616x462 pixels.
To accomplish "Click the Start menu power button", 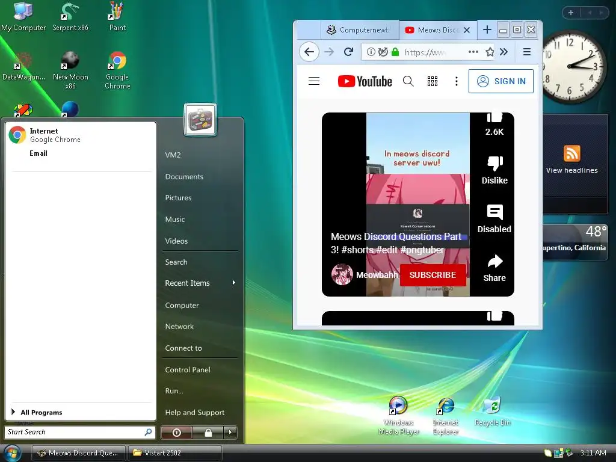I will pos(176,433).
